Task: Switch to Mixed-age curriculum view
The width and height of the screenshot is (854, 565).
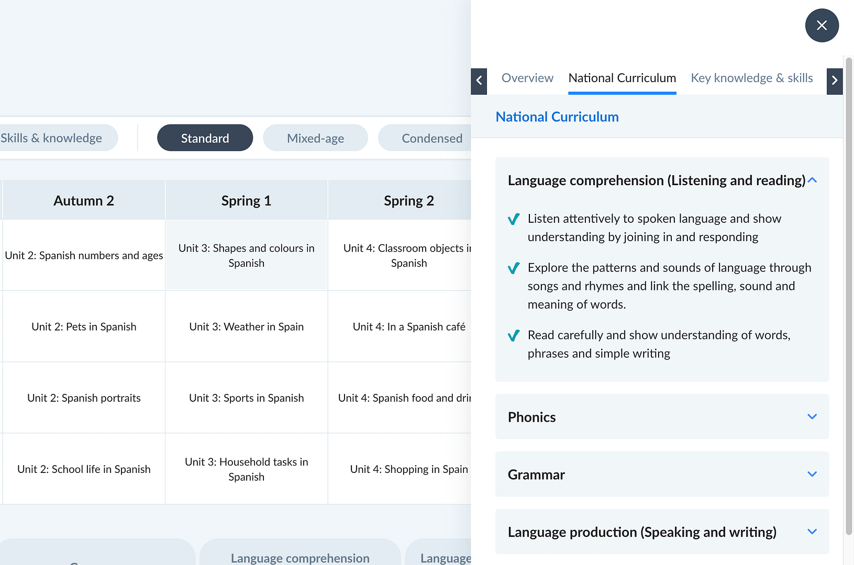Action: 315,138
